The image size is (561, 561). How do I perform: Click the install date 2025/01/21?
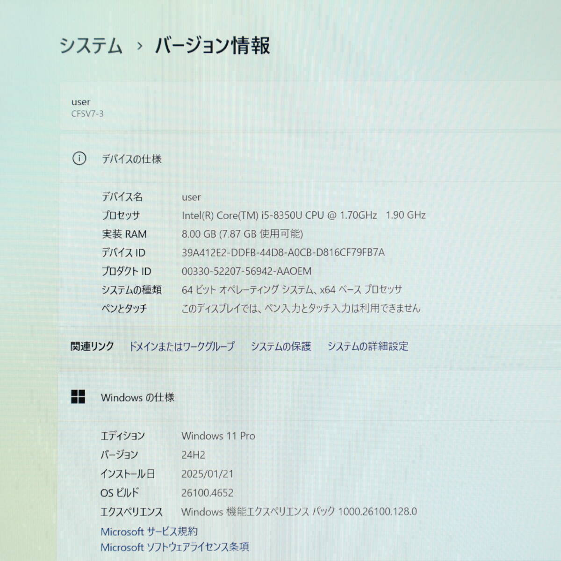click(x=207, y=474)
